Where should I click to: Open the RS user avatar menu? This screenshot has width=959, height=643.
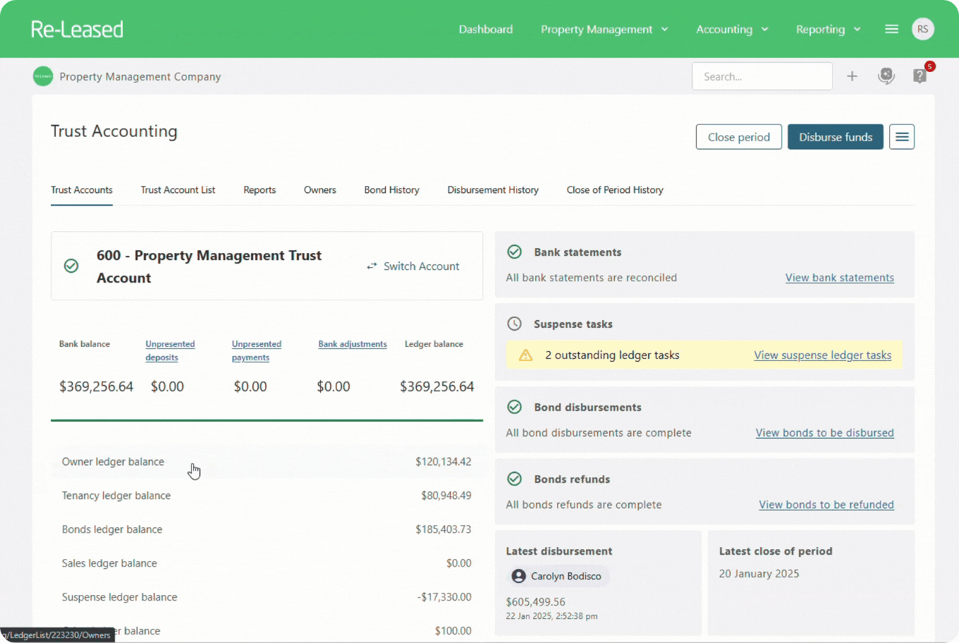click(x=922, y=29)
